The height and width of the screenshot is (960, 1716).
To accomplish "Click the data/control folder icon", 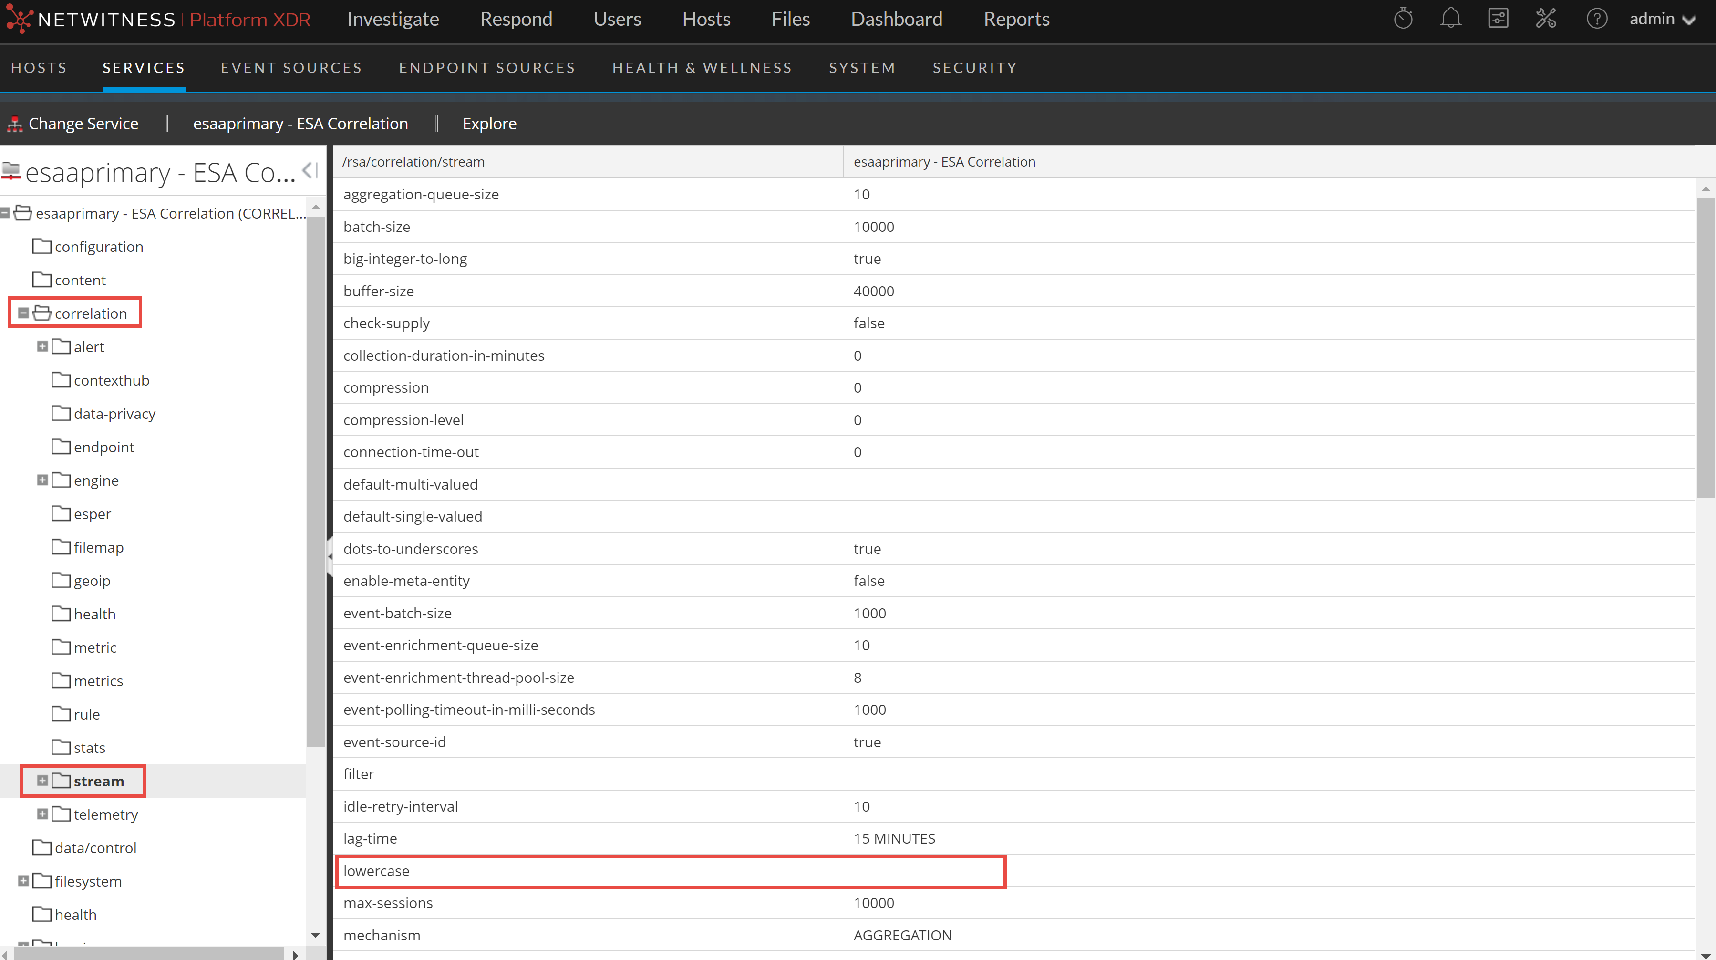I will [42, 847].
